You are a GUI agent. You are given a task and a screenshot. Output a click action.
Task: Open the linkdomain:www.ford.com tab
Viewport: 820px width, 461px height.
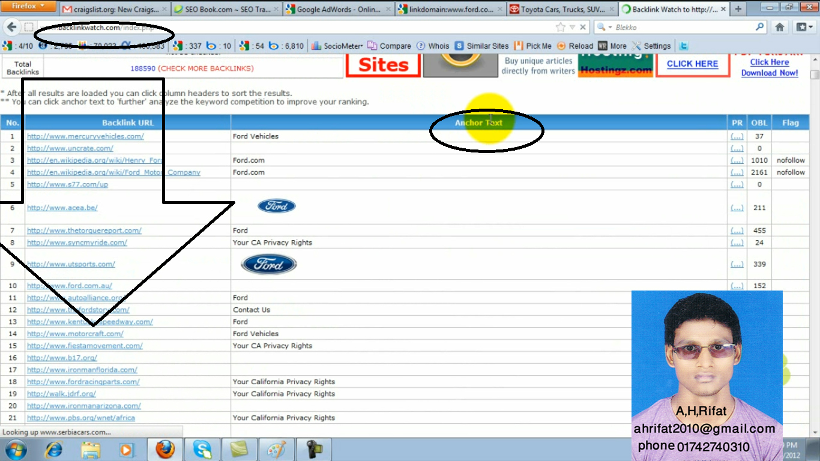point(450,10)
